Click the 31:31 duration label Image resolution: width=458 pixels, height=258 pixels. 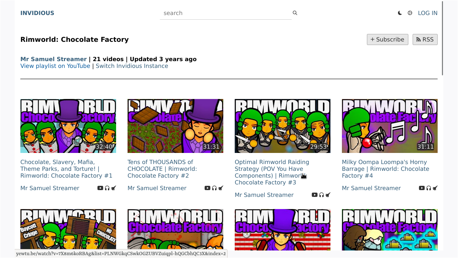pyautogui.click(x=211, y=147)
